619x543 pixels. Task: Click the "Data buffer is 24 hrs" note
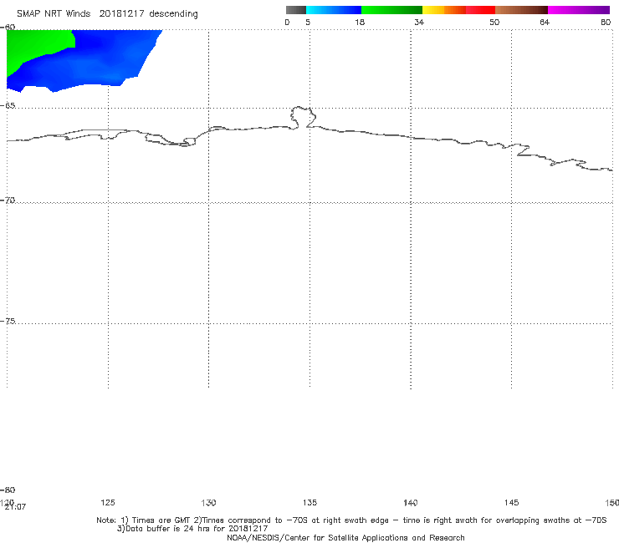pos(192,529)
